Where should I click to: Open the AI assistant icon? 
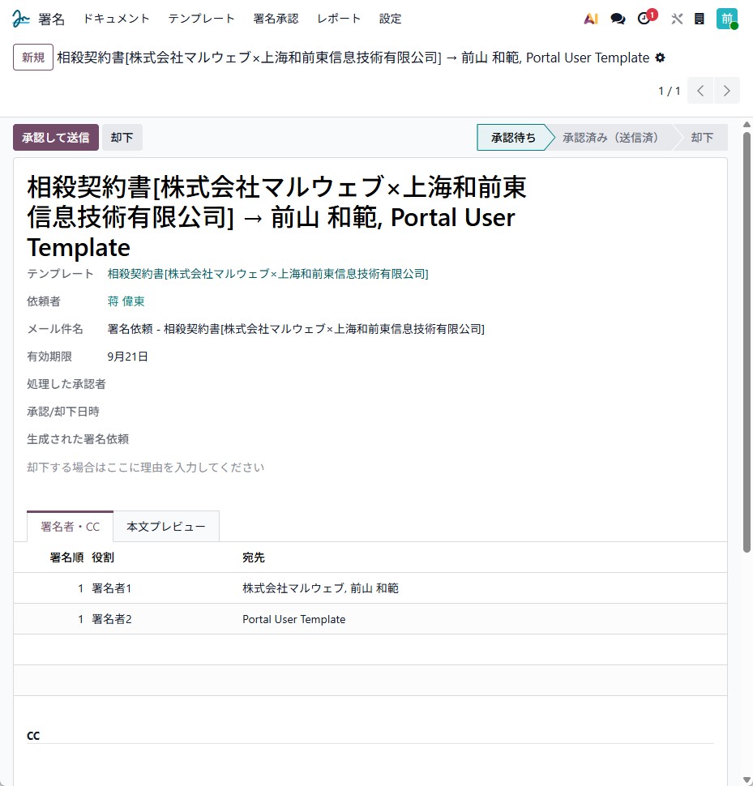pyautogui.click(x=591, y=19)
